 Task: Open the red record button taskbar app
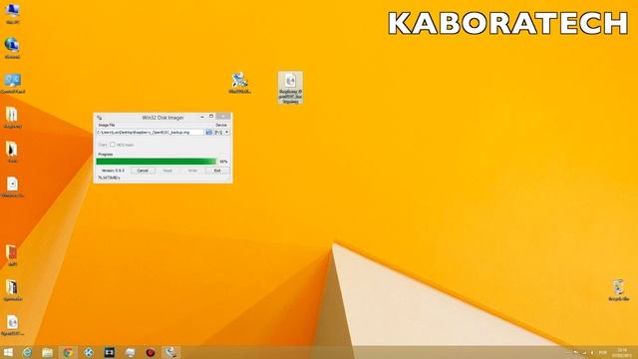[151, 352]
